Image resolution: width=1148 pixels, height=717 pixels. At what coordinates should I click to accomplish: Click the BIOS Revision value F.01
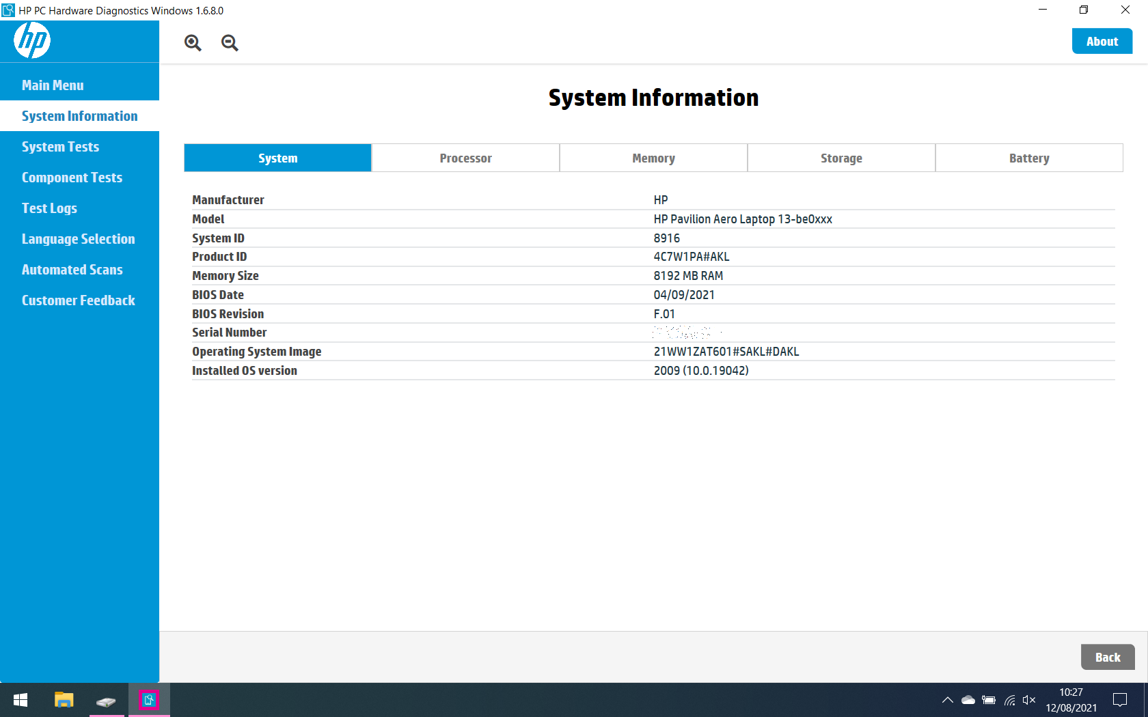click(664, 314)
